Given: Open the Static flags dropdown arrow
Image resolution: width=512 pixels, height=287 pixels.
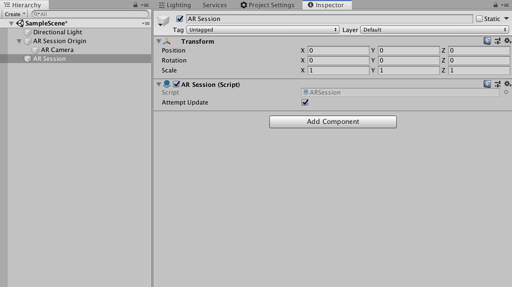Looking at the screenshot, I should pos(506,19).
